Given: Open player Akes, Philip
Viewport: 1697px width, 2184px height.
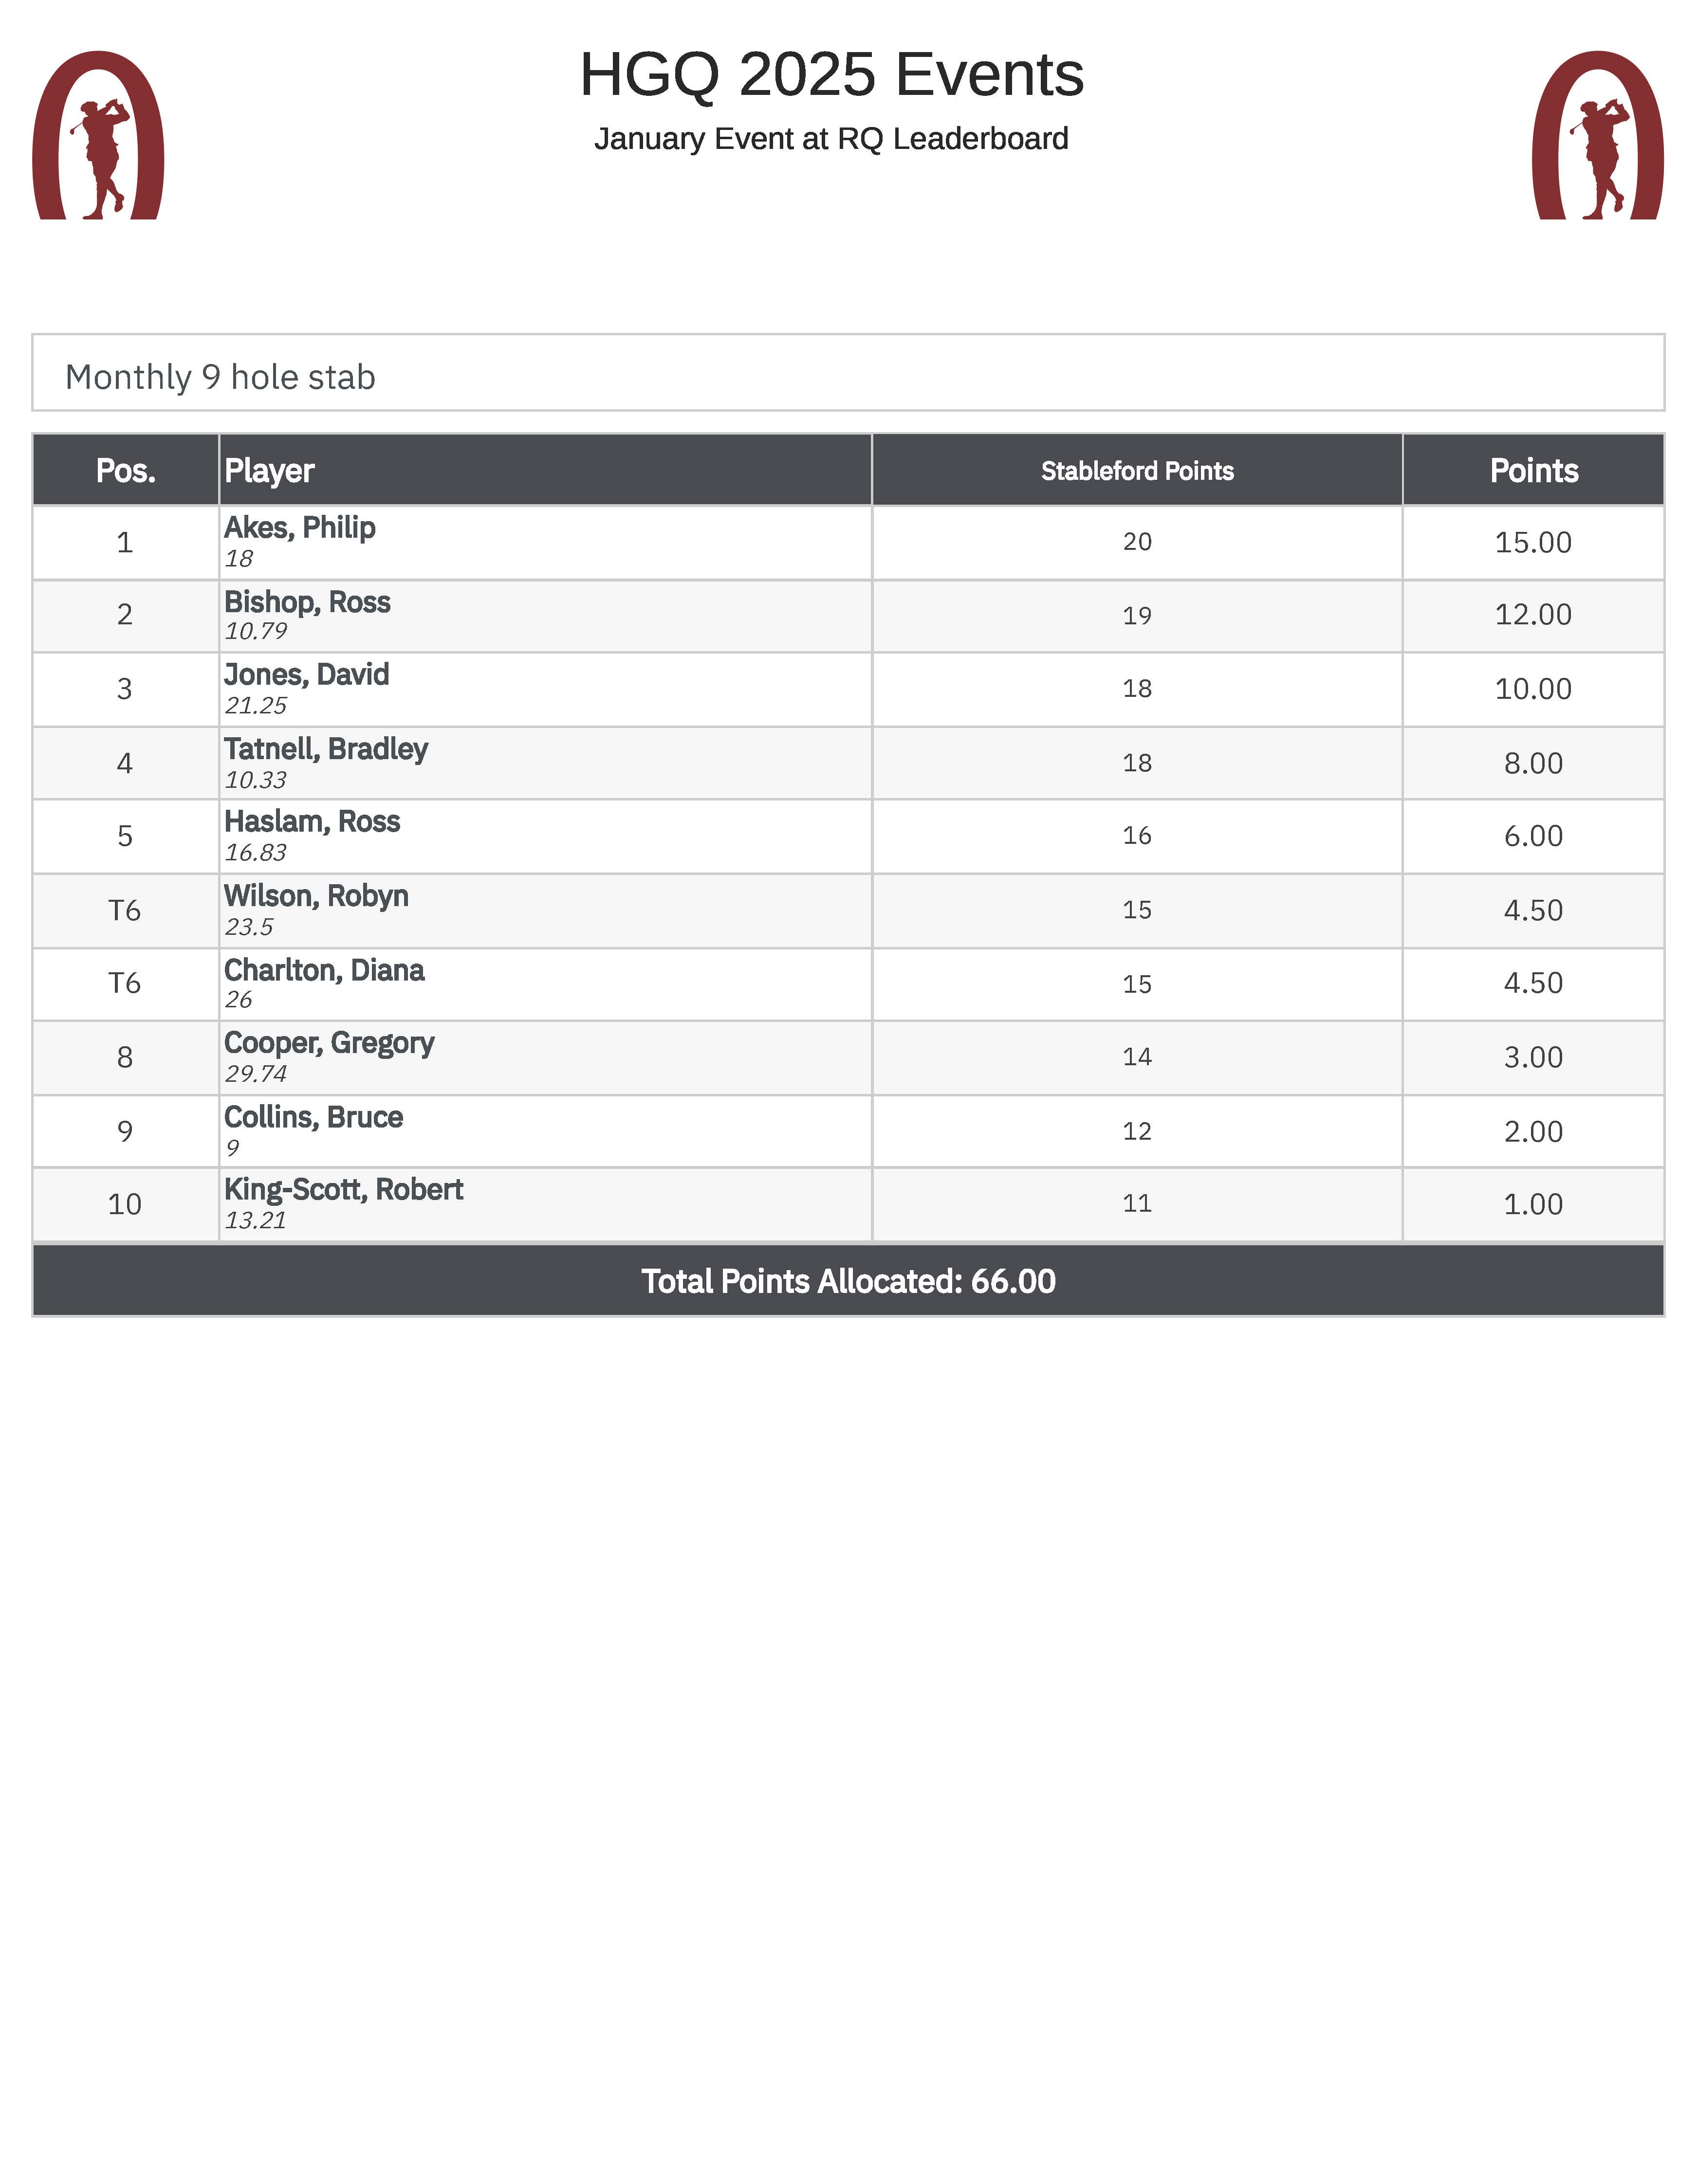Looking at the screenshot, I should [300, 528].
